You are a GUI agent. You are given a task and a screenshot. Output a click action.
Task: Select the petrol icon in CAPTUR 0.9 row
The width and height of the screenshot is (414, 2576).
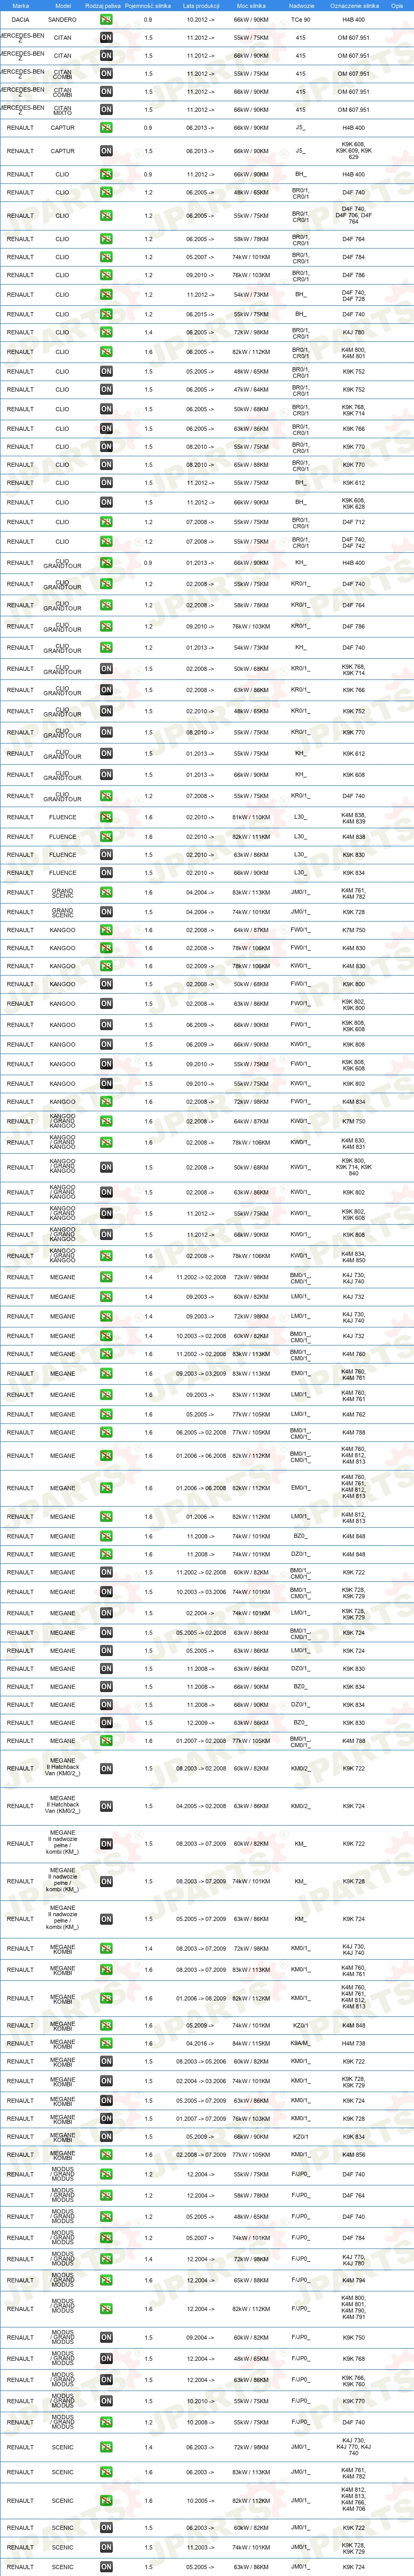click(106, 128)
